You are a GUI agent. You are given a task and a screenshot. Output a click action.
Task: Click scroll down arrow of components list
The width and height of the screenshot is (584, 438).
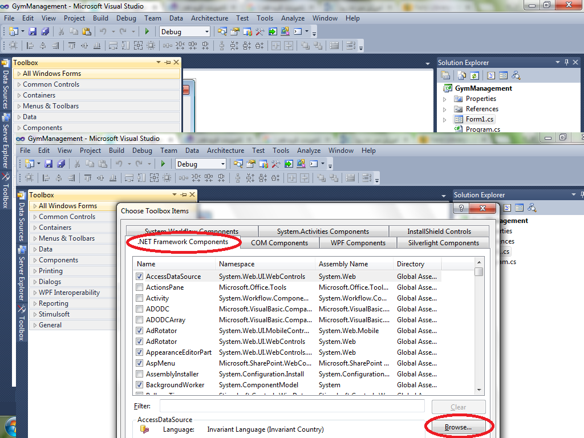click(x=479, y=390)
